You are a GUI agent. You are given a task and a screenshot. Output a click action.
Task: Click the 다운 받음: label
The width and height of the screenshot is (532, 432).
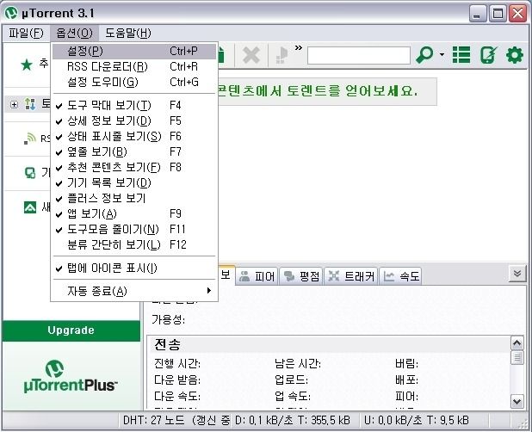tap(177, 380)
